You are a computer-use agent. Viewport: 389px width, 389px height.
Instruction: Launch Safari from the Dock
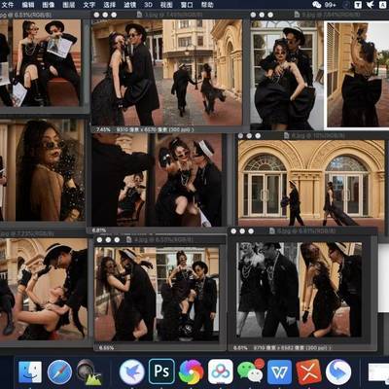[x=59, y=372]
